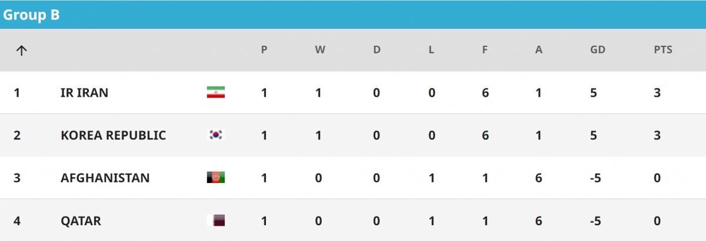Viewport: 706px width, 241px height.
Task: Click the IR Iran flag icon
Action: (x=216, y=93)
